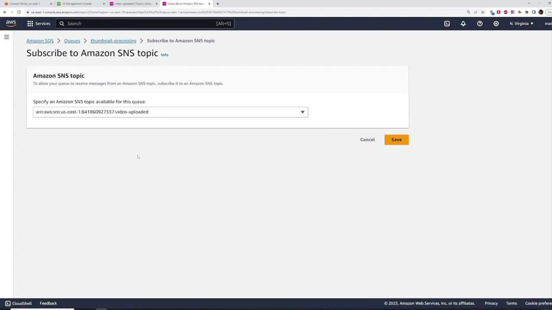Click the browser back arrow
552x310 pixels.
pos(5,12)
